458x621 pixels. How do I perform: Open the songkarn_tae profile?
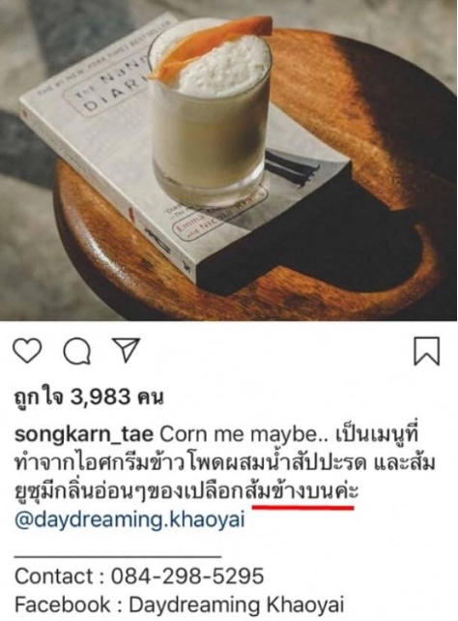[x=84, y=435]
